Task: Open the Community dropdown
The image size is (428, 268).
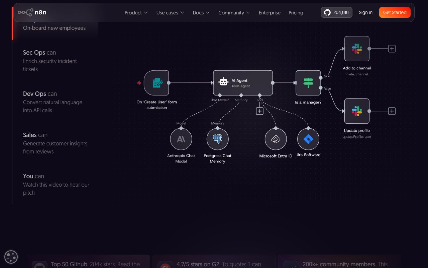Action: coord(234,13)
